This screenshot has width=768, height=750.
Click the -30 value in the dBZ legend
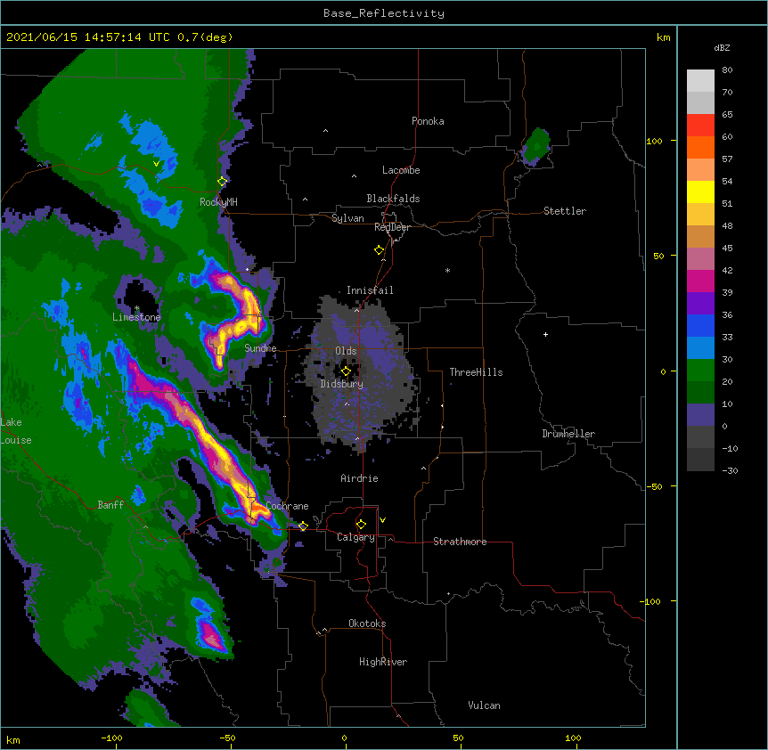point(730,470)
